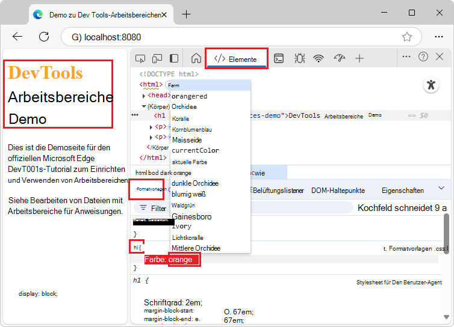Click the Arbeitsbereiche text in h1 row
Image resolution: width=454 pixels, height=327 pixels.
(x=344, y=116)
